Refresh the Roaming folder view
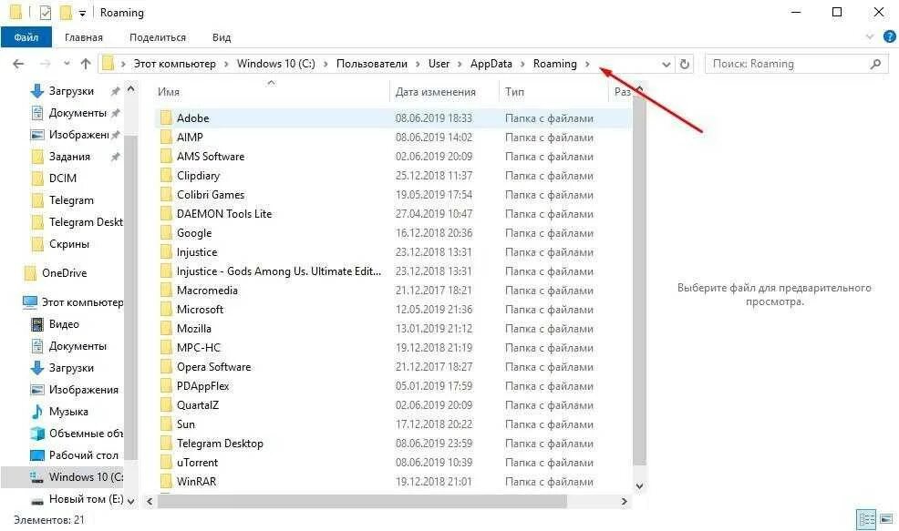This screenshot has height=531, width=899. click(684, 64)
